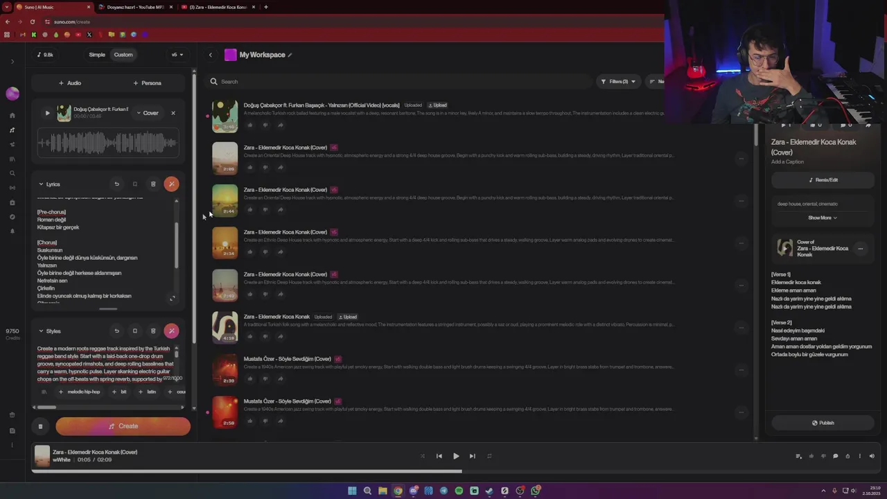This screenshot has height=499, width=887.
Task: Like the first Mustafa Özer - Söyle Sevdiğim
Action: [249, 379]
